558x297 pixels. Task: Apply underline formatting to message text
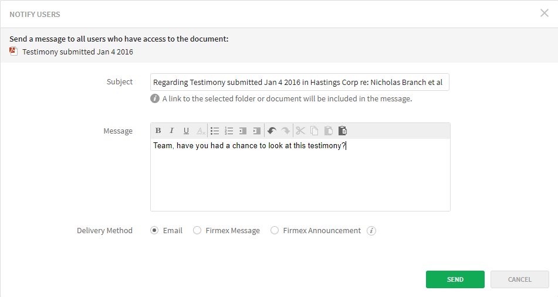tap(186, 131)
